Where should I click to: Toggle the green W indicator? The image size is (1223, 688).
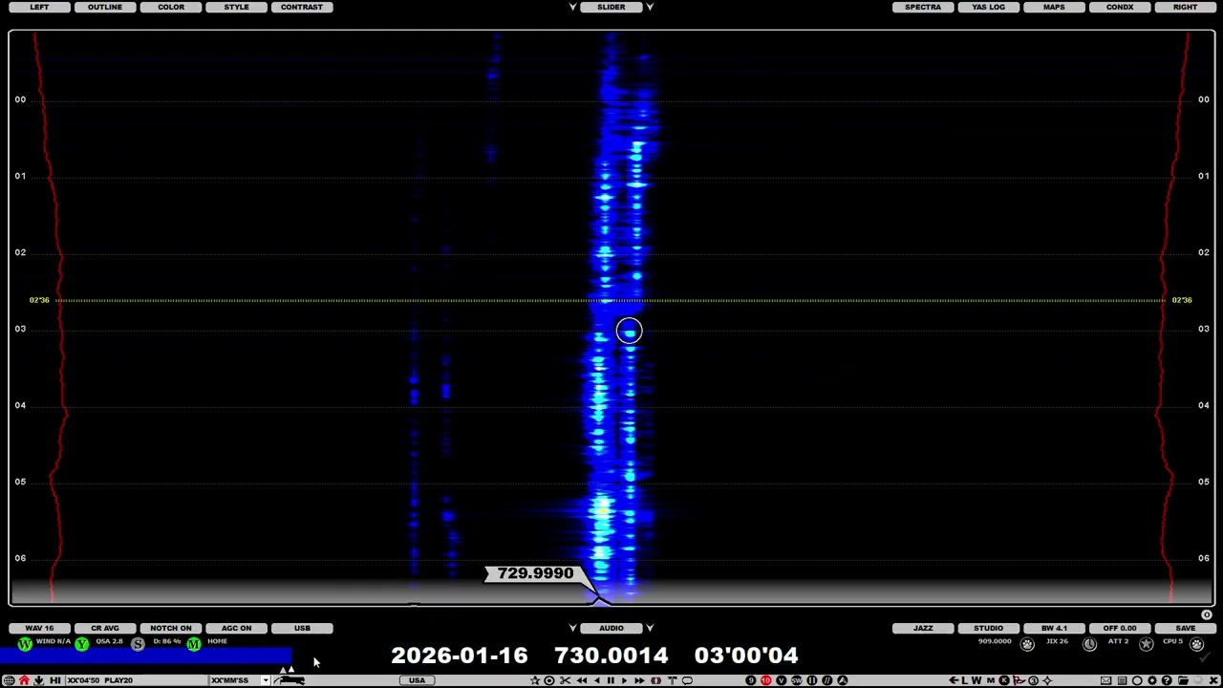[x=25, y=644]
